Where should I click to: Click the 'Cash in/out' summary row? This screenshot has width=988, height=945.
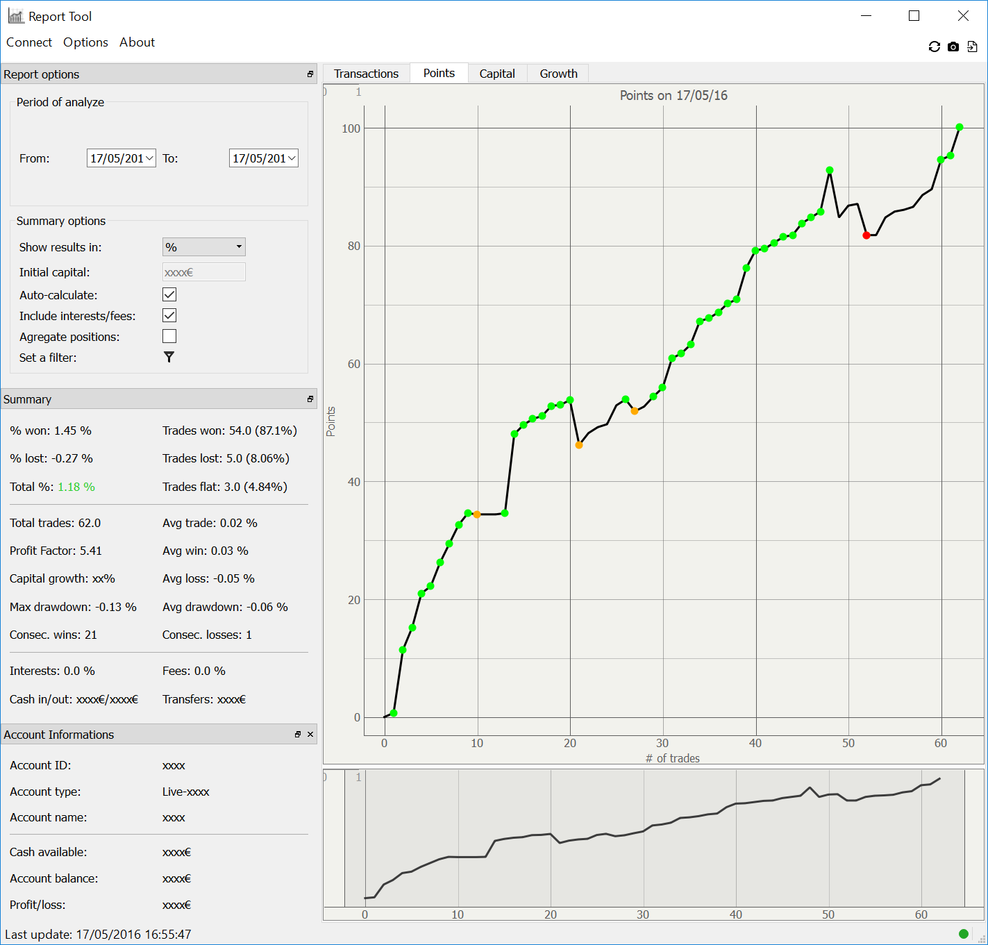(x=74, y=699)
